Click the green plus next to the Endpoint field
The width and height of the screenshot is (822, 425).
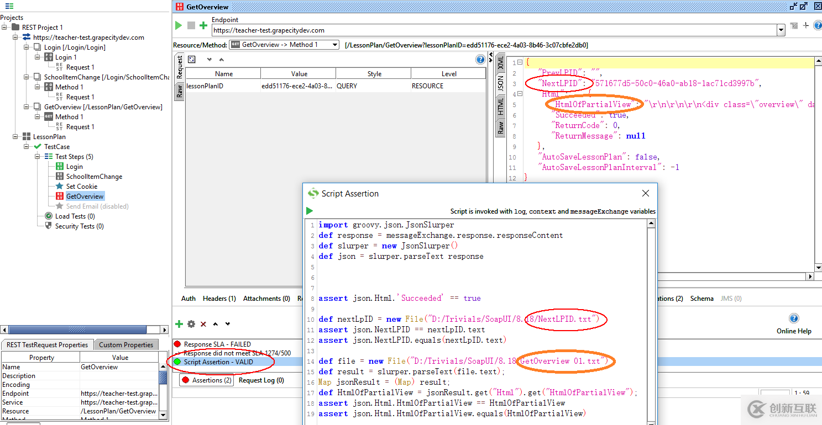203,25
